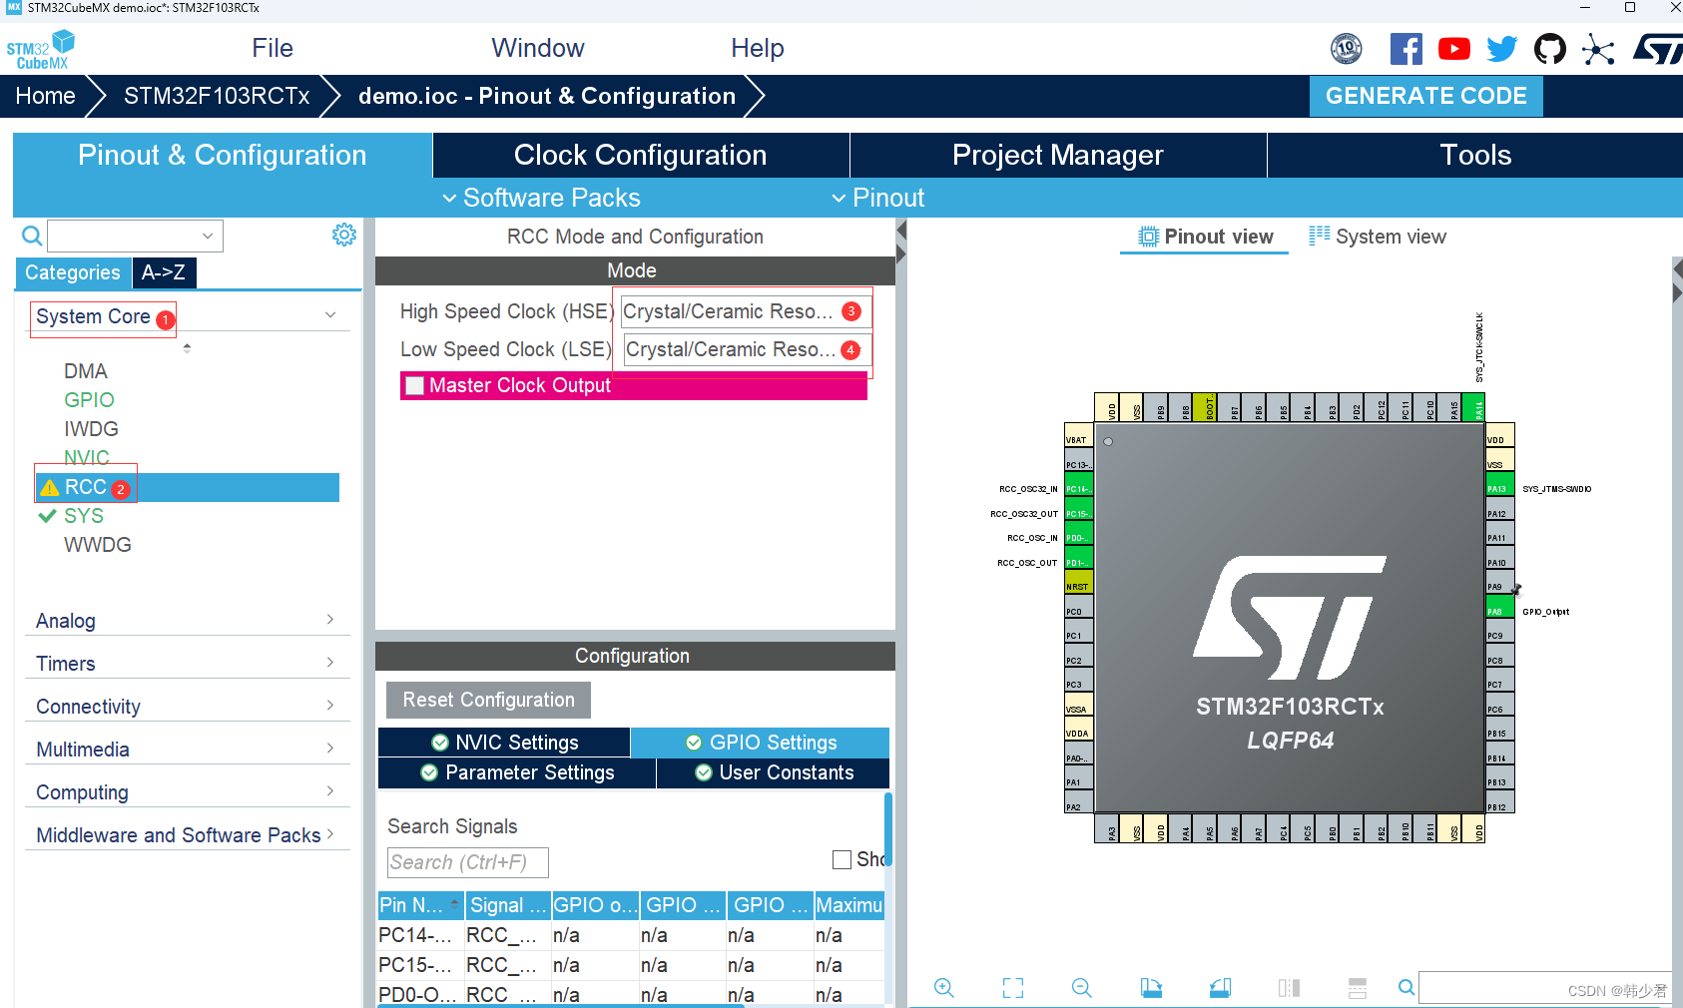Open the STMicroelectronics GitHub page

point(1549,47)
